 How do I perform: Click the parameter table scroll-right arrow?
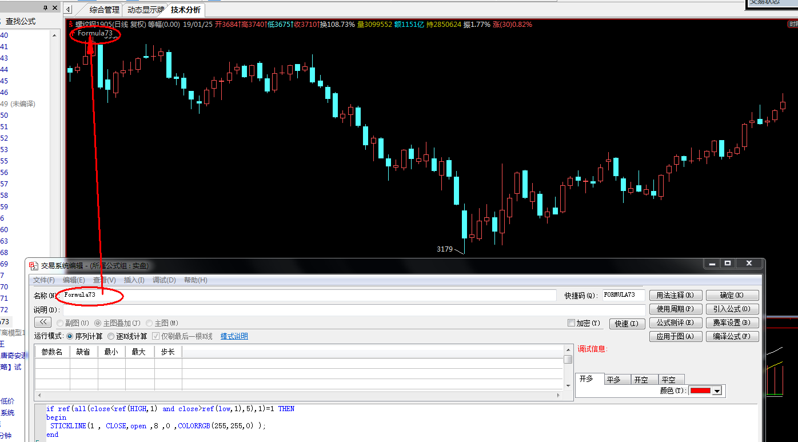pyautogui.click(x=560, y=395)
